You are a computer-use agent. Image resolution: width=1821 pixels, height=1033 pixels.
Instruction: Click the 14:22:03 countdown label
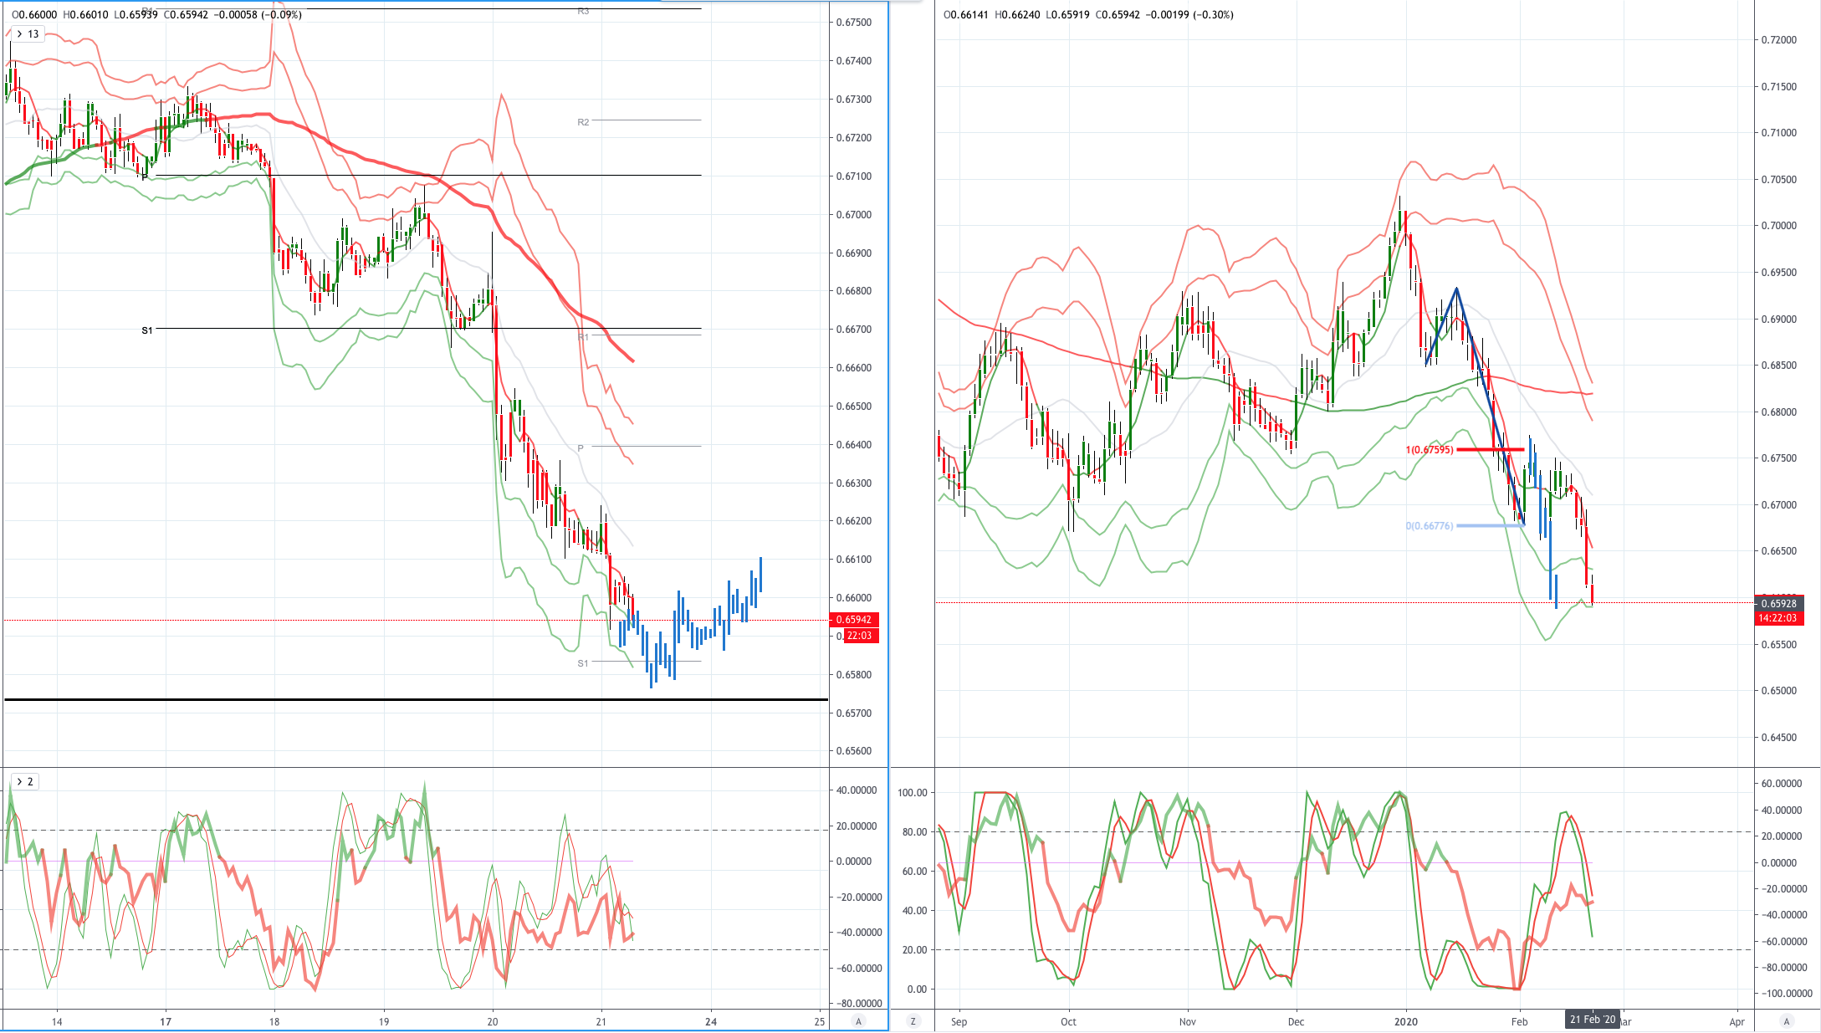tap(1778, 618)
